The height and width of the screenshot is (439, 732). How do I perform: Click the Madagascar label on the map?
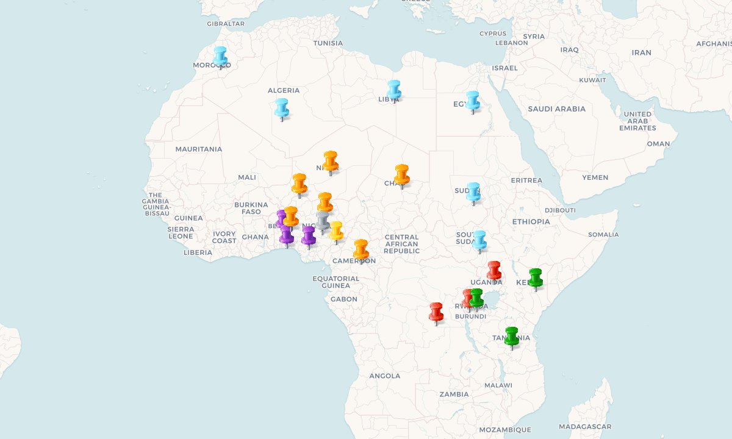click(x=584, y=427)
